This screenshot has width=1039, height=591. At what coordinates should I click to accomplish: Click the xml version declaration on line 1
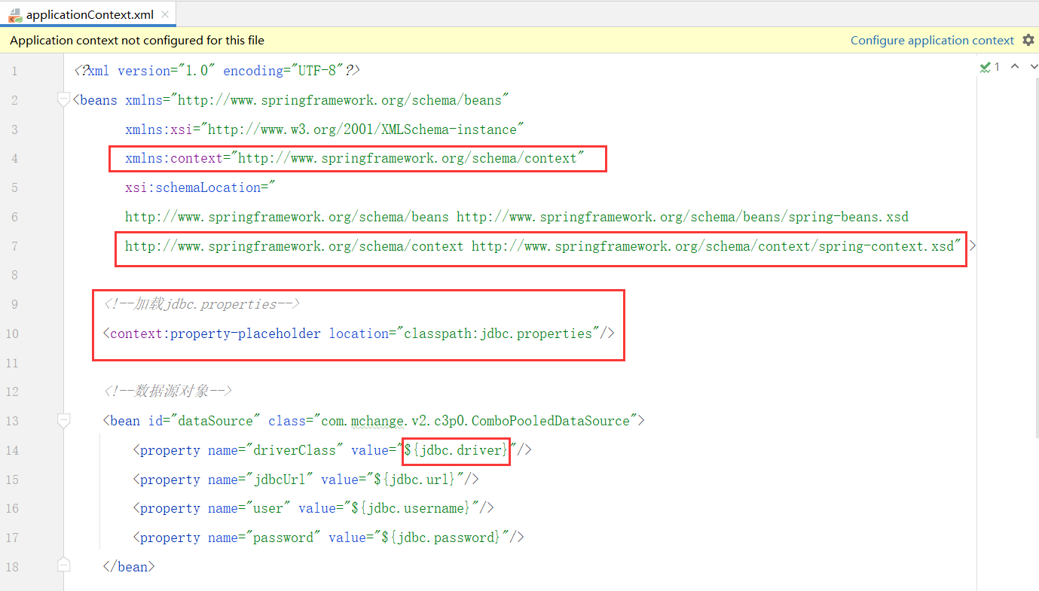[x=217, y=71]
